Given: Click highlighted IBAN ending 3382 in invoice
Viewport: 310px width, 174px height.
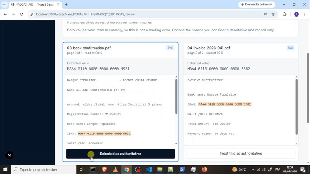Looking at the screenshot, I should 225,104.
